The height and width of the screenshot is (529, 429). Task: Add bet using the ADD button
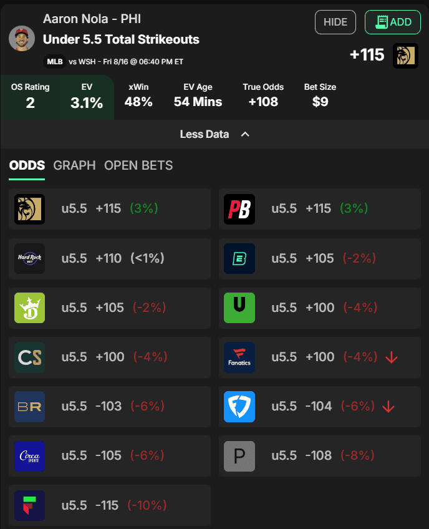tap(393, 22)
